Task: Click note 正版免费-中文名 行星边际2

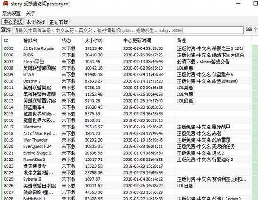Action: [205, 160]
